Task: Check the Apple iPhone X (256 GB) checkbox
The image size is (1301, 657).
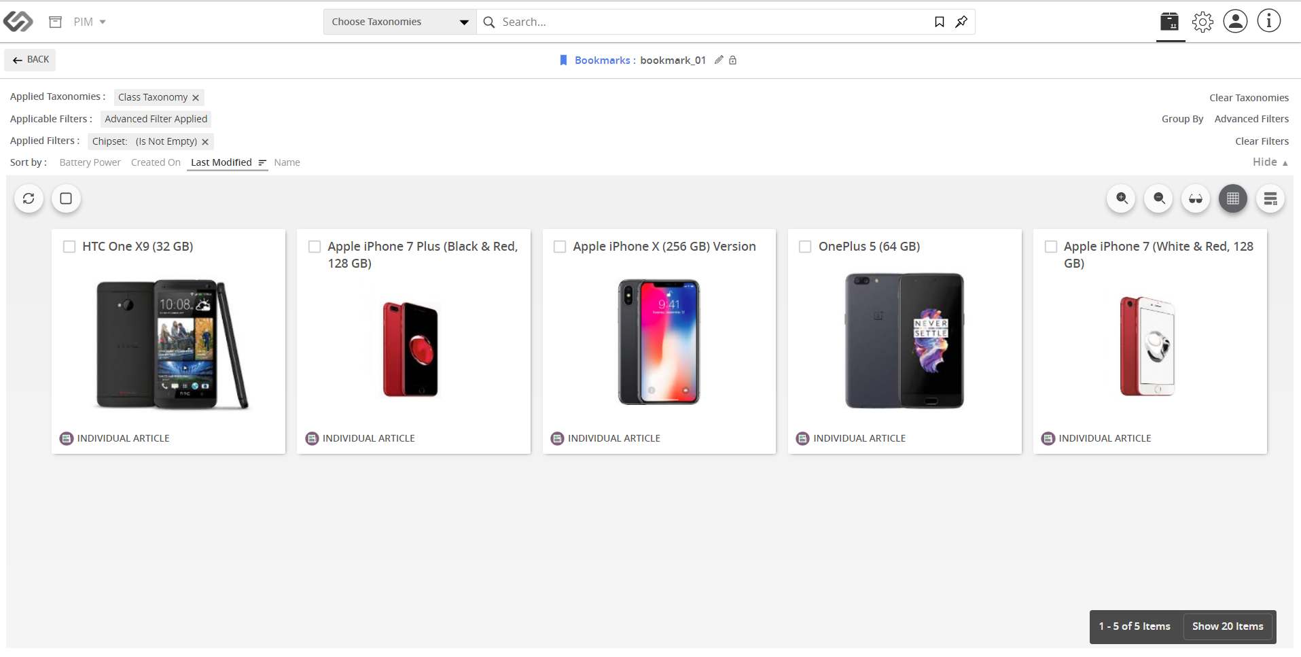Action: [560, 247]
